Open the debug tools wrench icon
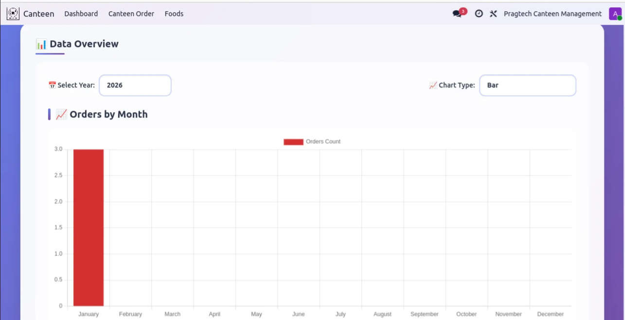This screenshot has height=320, width=625. click(493, 14)
